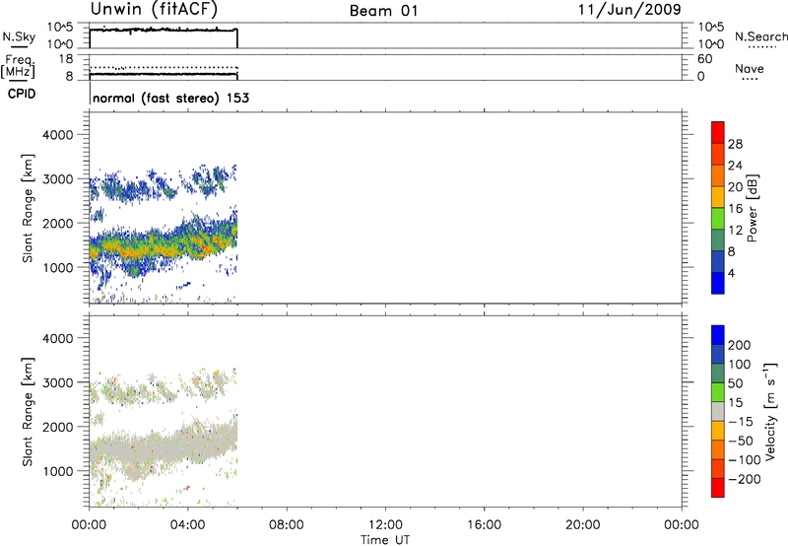The image size is (788, 546).
Task: Select the "N.Sky" legend label
Action: [19, 36]
